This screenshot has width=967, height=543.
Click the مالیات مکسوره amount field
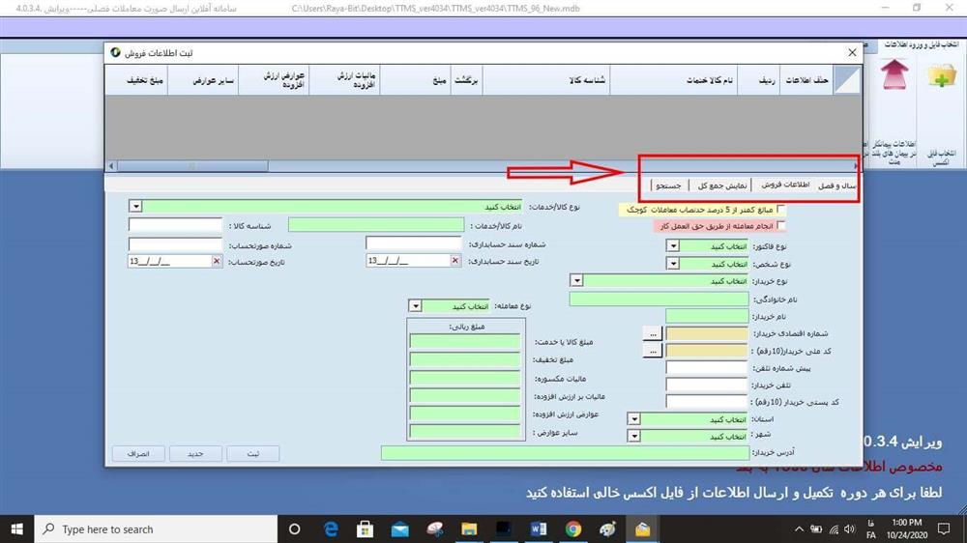[x=465, y=378]
